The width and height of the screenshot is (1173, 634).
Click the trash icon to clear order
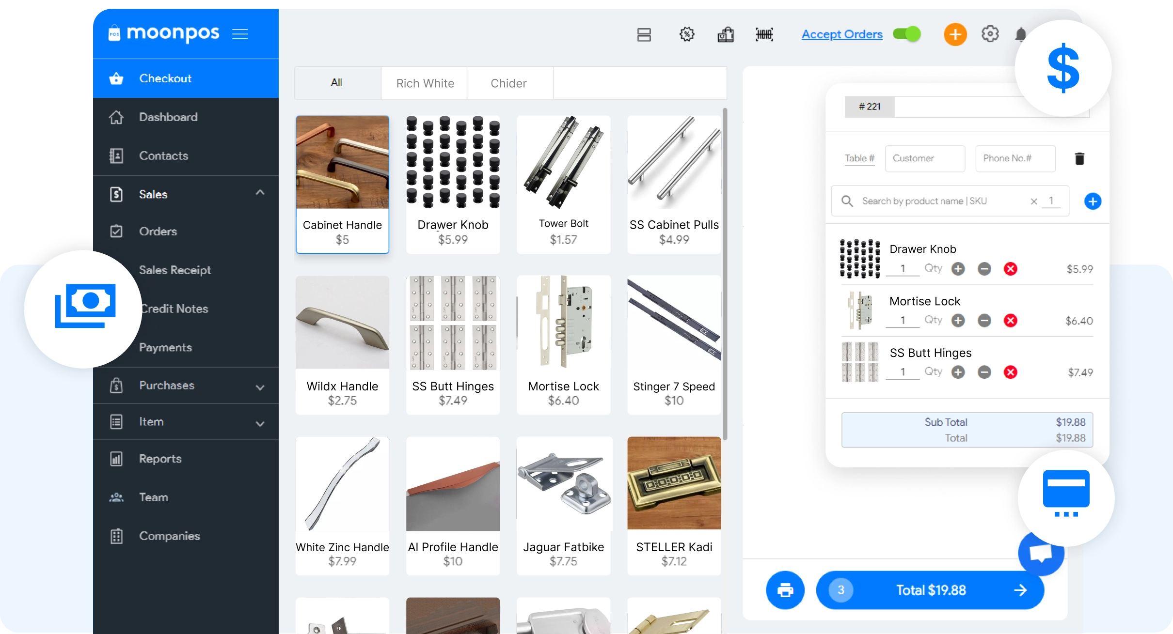(1079, 158)
